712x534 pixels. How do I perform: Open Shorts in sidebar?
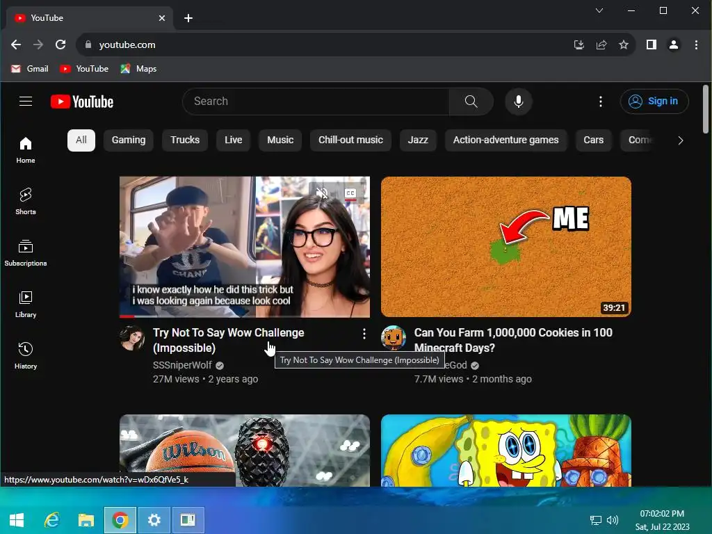(x=26, y=201)
